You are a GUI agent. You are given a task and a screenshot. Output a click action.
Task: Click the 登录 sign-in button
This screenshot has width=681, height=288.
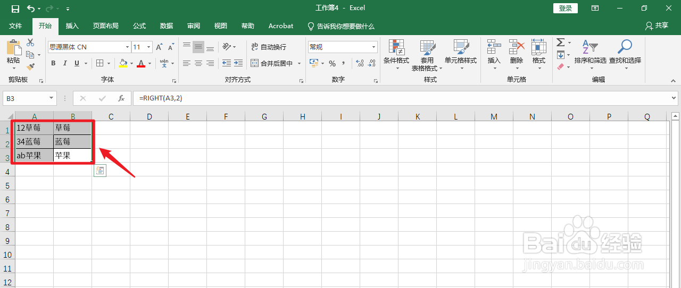(566, 9)
